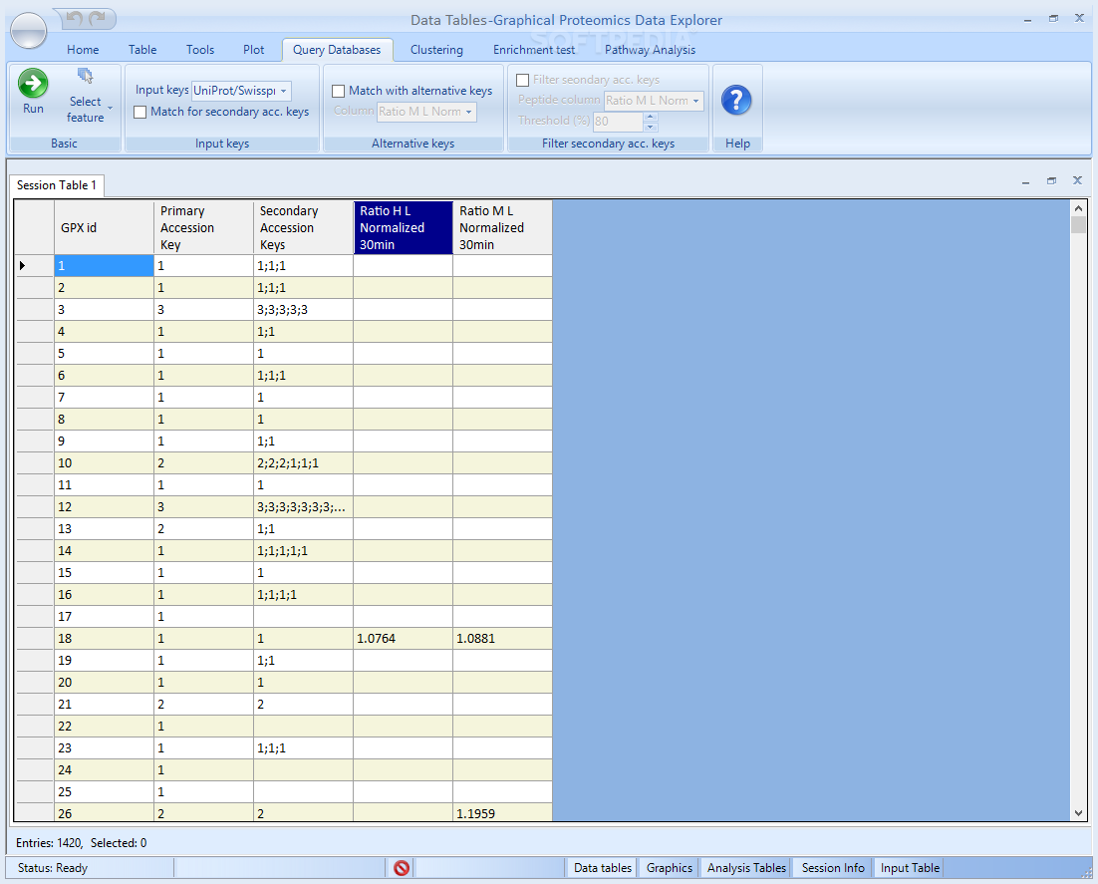The width and height of the screenshot is (1098, 884).
Task: Switch to the Tools ribbon tab
Action: [200, 50]
